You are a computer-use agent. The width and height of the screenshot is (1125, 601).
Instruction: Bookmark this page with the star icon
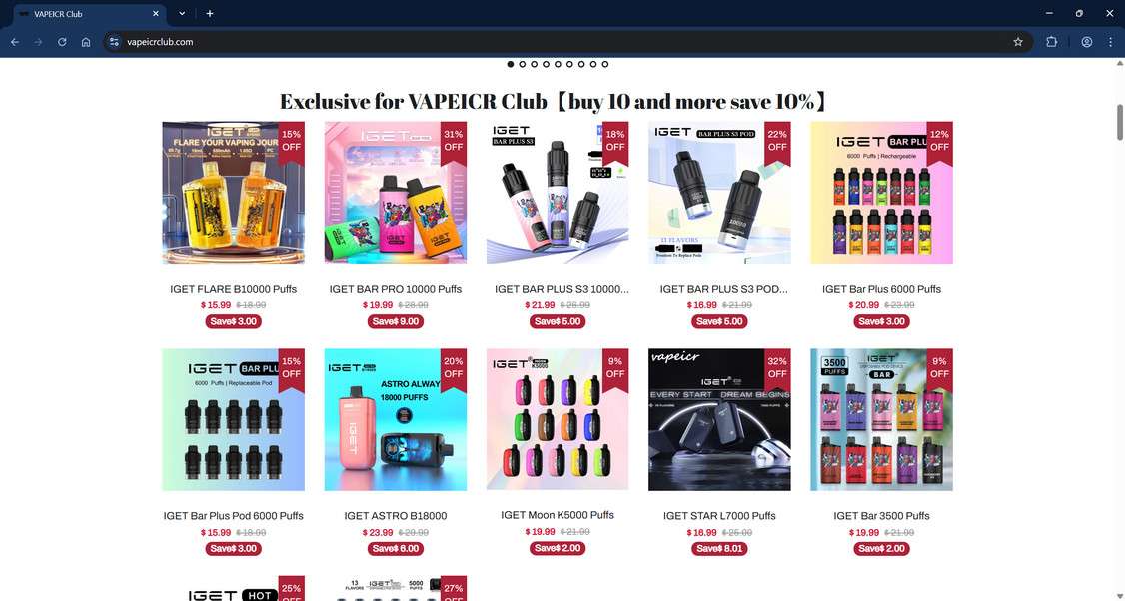coord(1018,42)
